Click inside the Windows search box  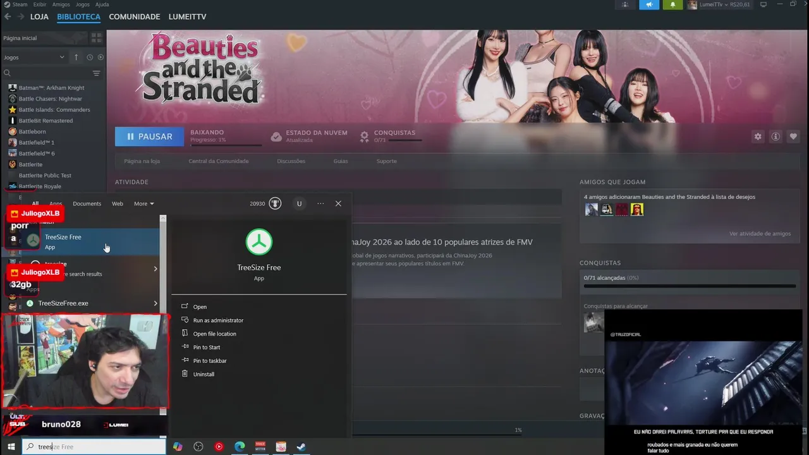click(x=94, y=447)
